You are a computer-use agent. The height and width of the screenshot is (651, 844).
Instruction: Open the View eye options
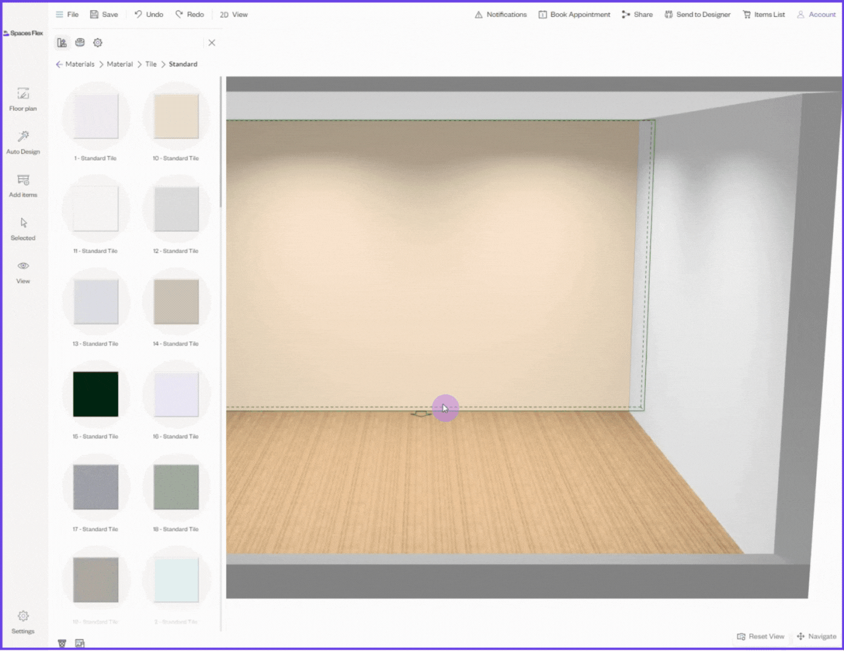[x=23, y=272]
